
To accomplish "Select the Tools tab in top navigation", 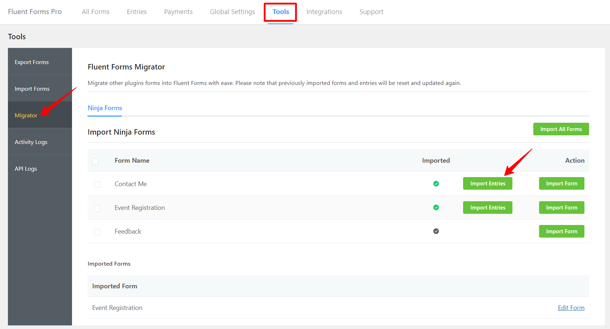I will pyautogui.click(x=281, y=12).
